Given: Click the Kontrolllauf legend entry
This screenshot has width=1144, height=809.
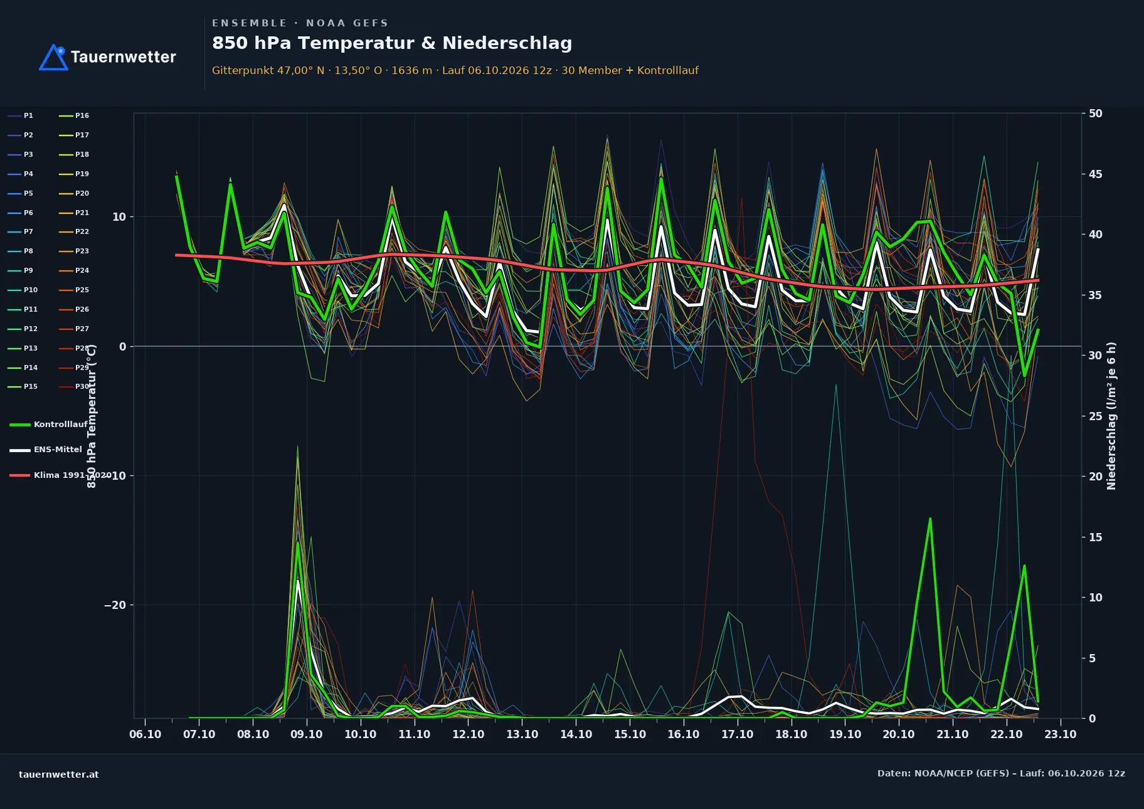Looking at the screenshot, I should coord(48,425).
